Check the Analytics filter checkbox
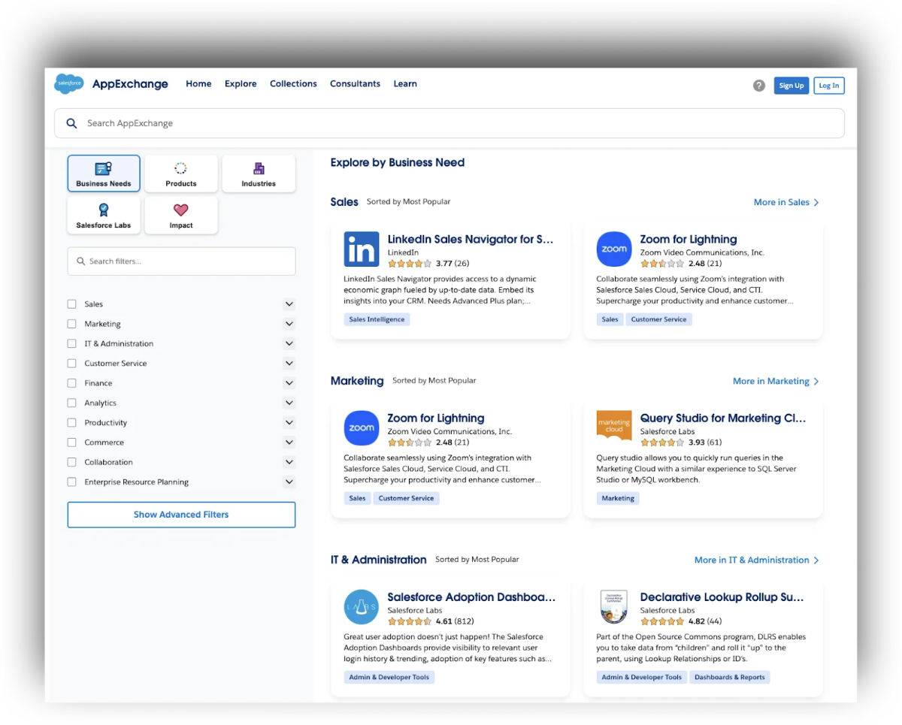Screen dimensions: 902x725 [72, 403]
